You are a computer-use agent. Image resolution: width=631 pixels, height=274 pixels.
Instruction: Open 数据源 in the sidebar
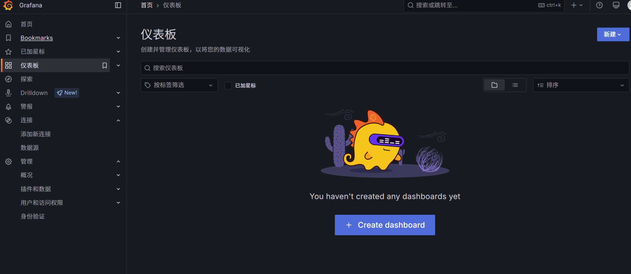(30, 148)
